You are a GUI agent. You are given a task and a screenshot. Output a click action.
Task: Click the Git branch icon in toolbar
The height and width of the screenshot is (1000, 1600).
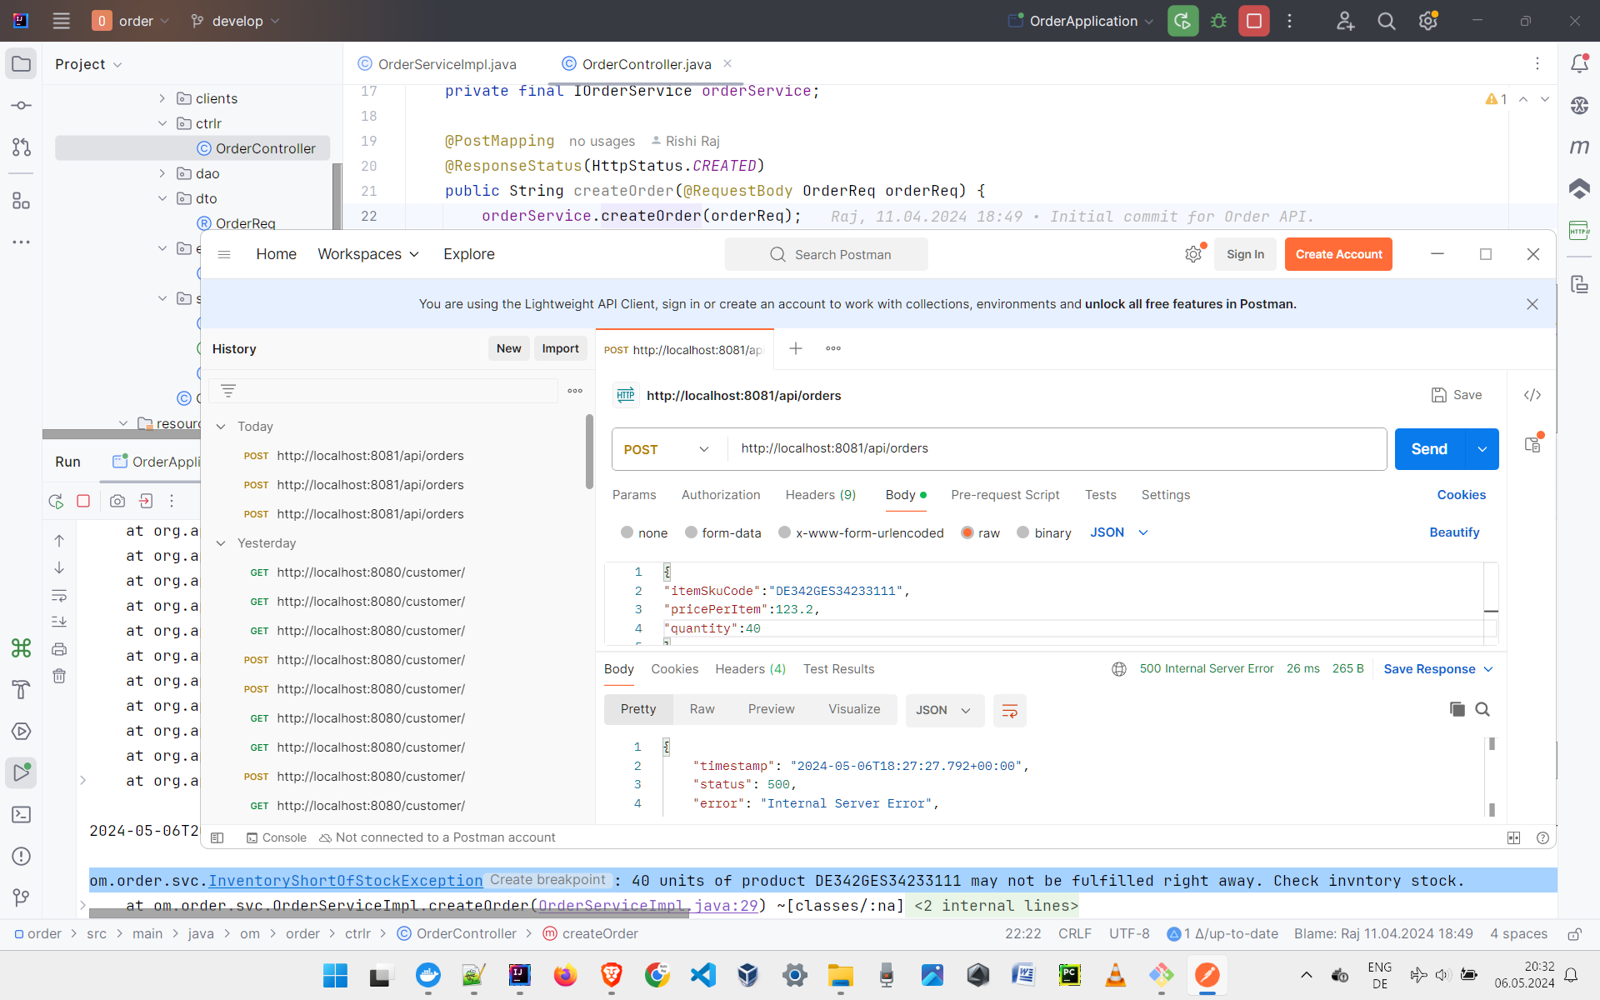(197, 20)
